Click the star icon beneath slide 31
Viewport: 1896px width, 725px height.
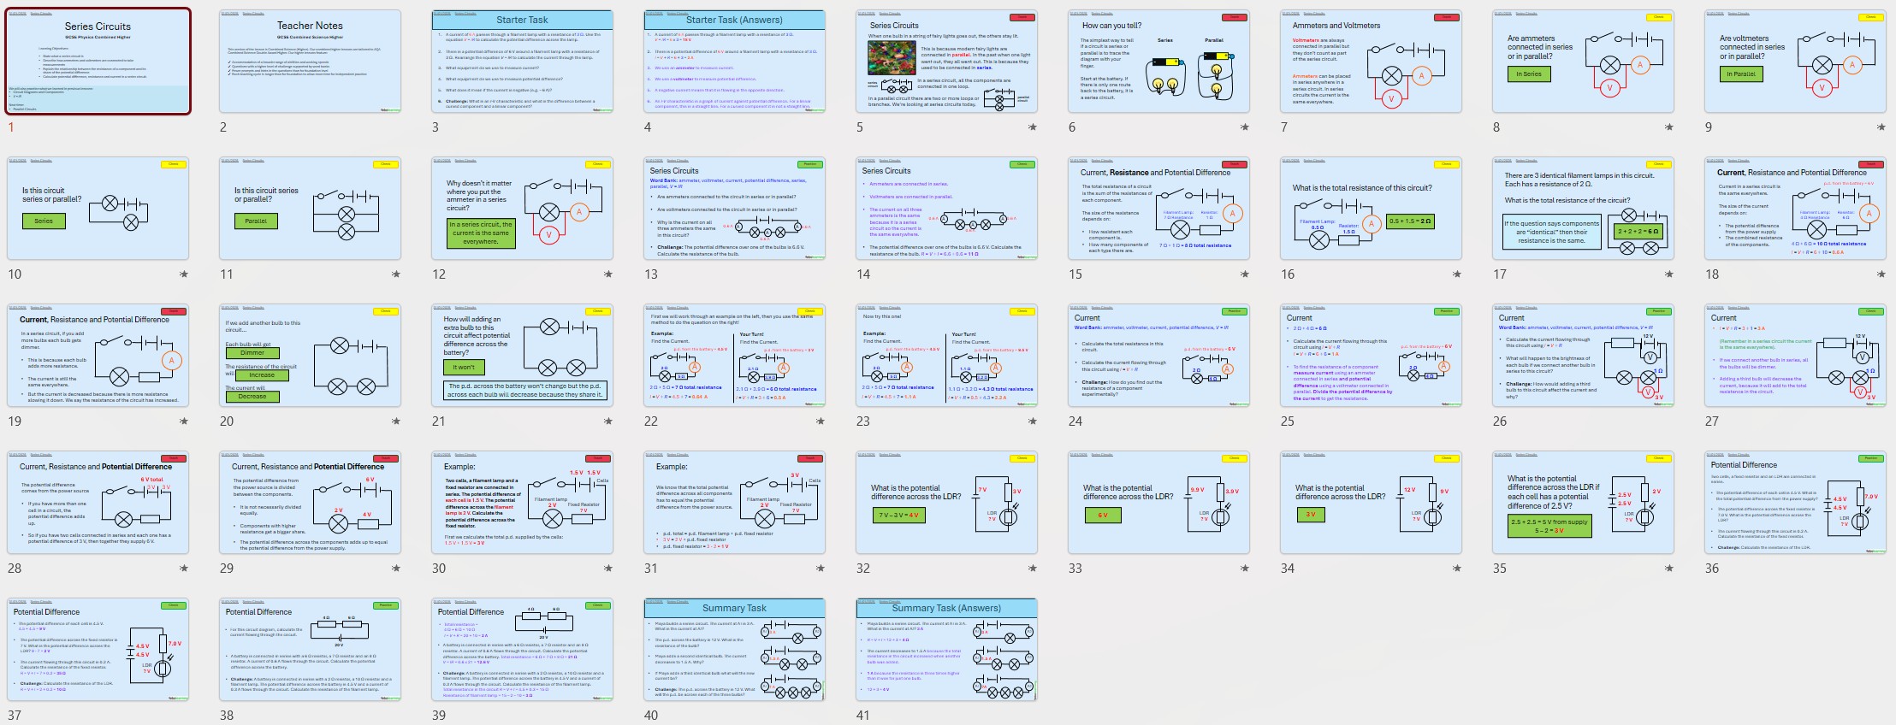coord(821,569)
